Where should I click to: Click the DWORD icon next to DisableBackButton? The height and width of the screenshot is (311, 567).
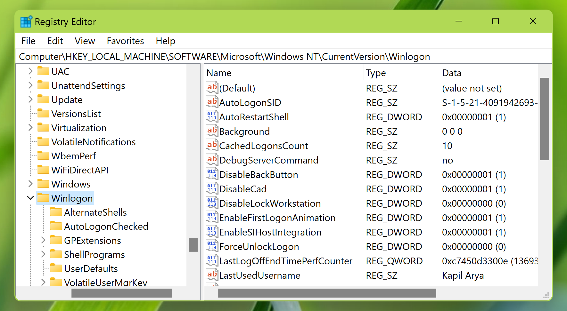tap(212, 174)
